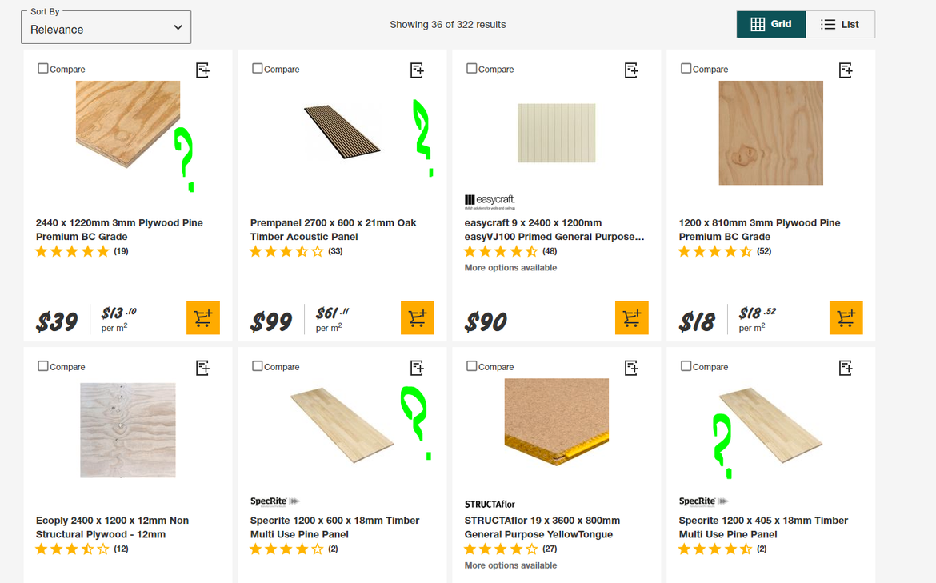
Task: View star ratings for Prempanel Oak Acoustic Panel
Action: [286, 252]
